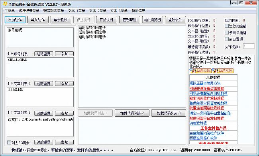This screenshot has width=259, height=156.
Task: Run 单步调试 single-step debug
Action: [x=61, y=20]
